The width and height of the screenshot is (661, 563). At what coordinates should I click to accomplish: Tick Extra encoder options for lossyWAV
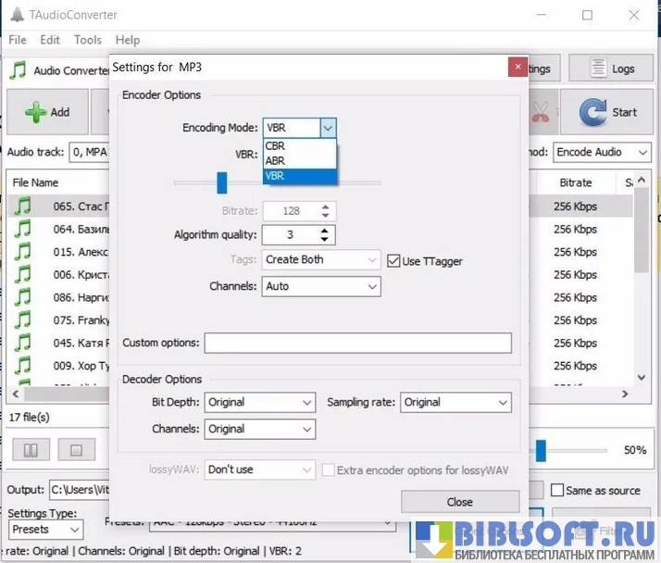329,470
